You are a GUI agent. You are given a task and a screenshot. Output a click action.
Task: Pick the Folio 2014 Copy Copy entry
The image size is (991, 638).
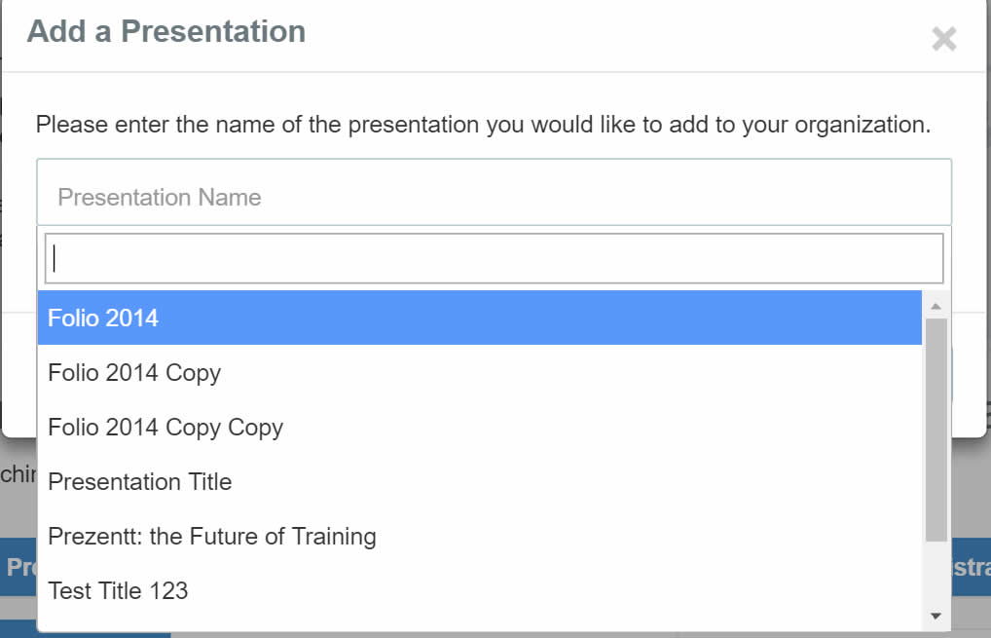(x=480, y=427)
